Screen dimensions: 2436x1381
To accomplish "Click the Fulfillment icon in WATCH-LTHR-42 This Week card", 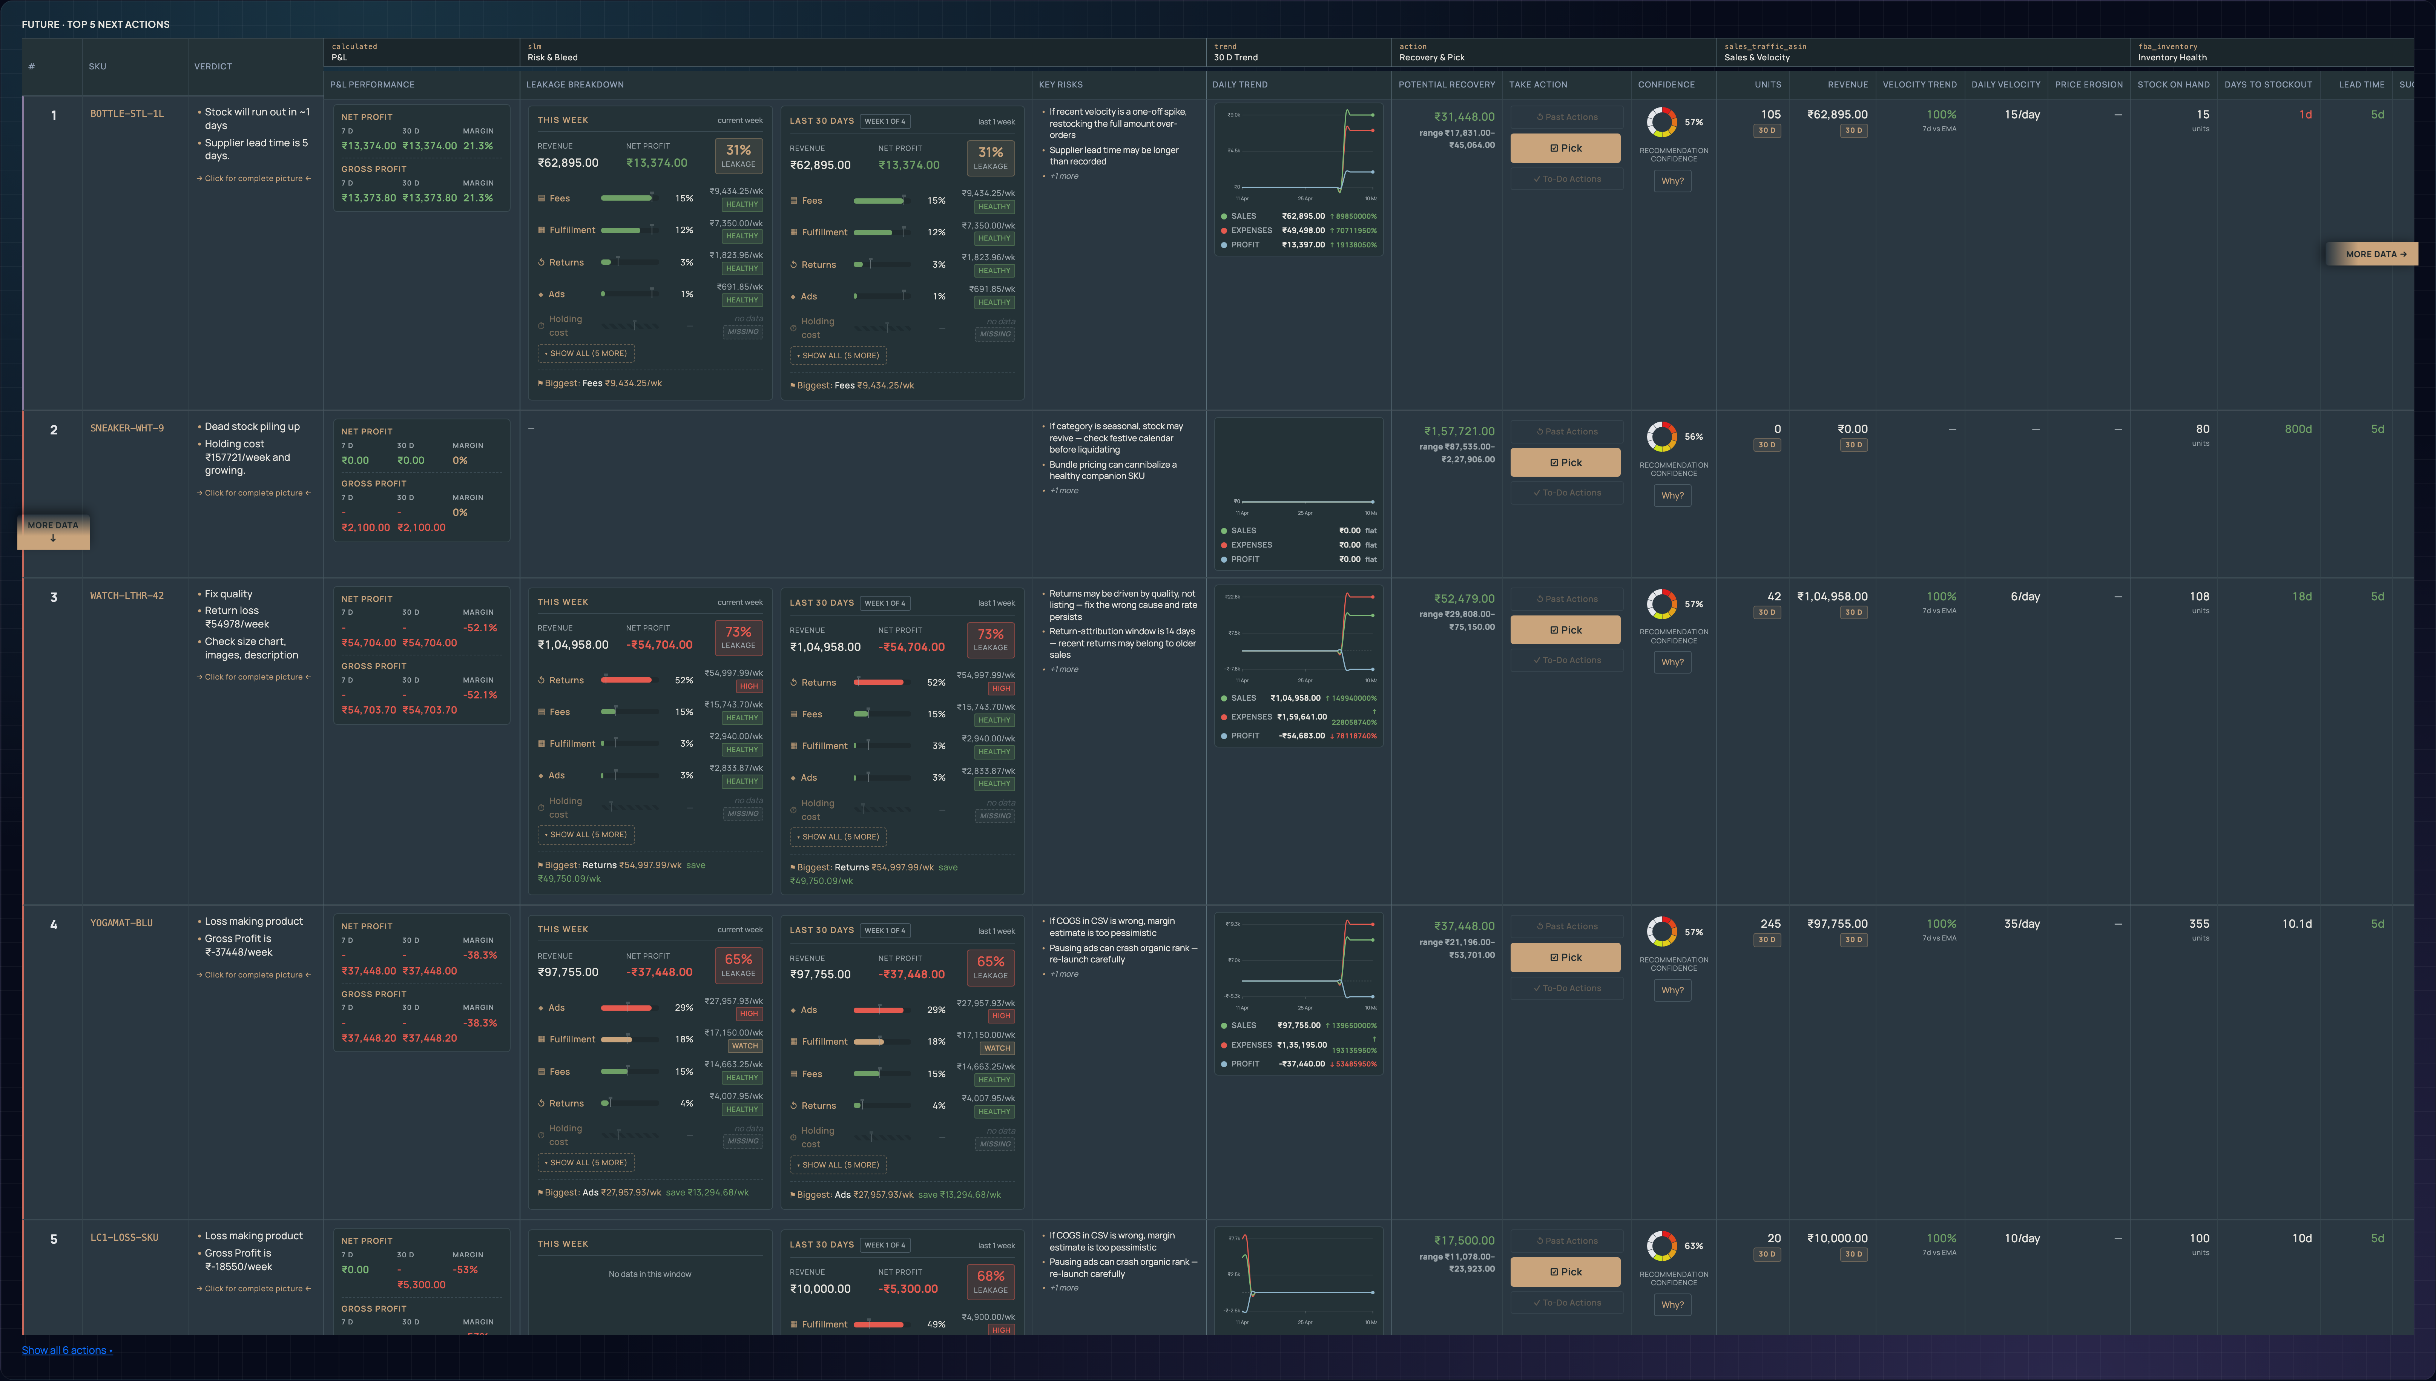I will (x=542, y=744).
